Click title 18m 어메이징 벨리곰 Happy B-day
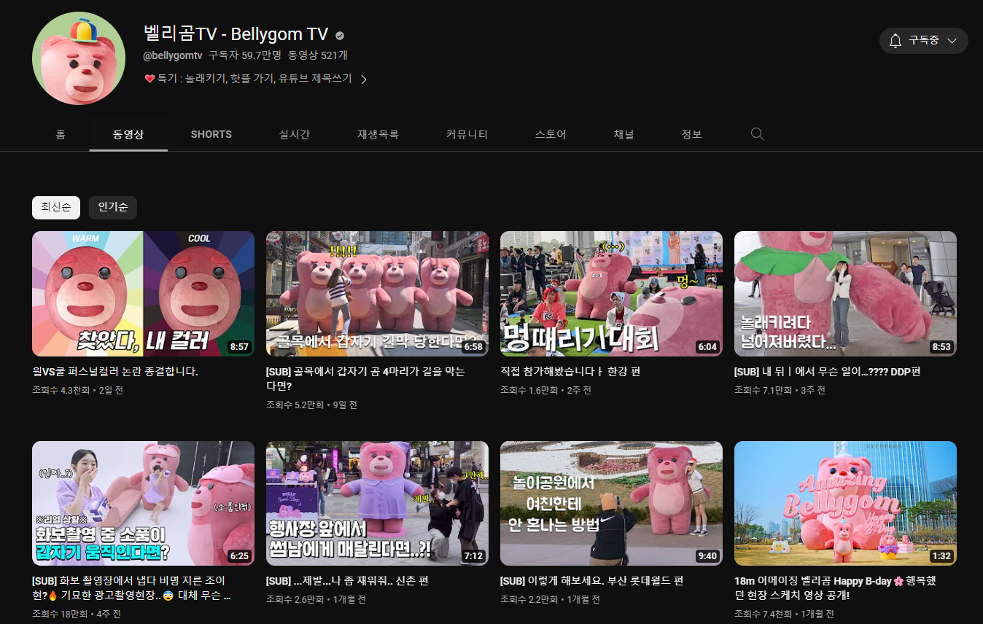This screenshot has height=624, width=983. click(x=835, y=588)
